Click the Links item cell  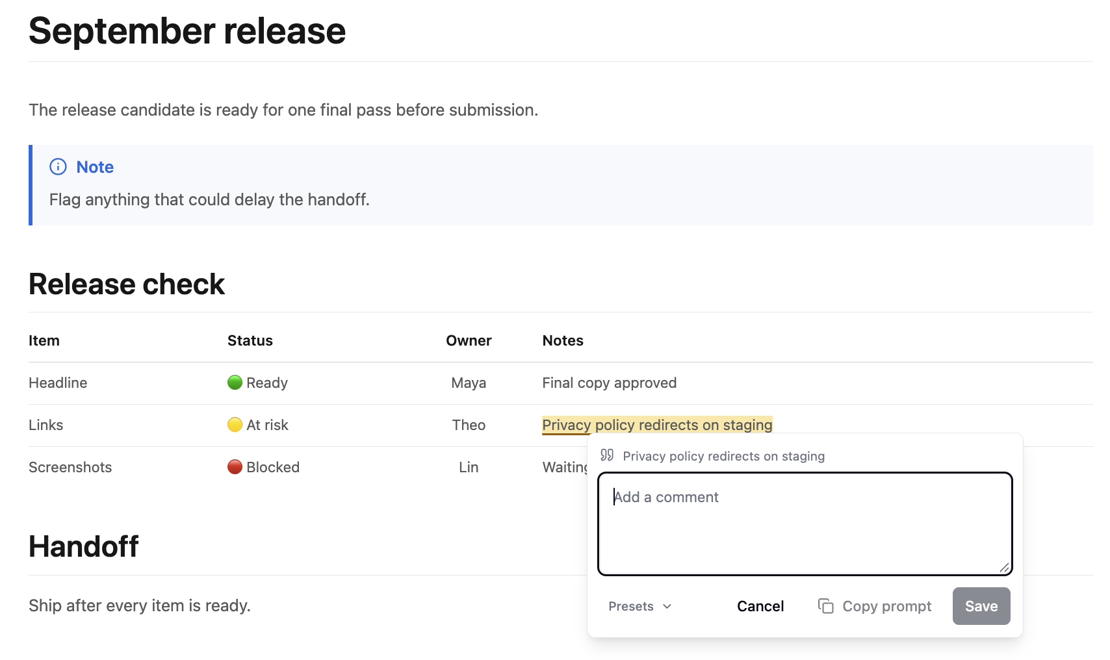click(46, 425)
